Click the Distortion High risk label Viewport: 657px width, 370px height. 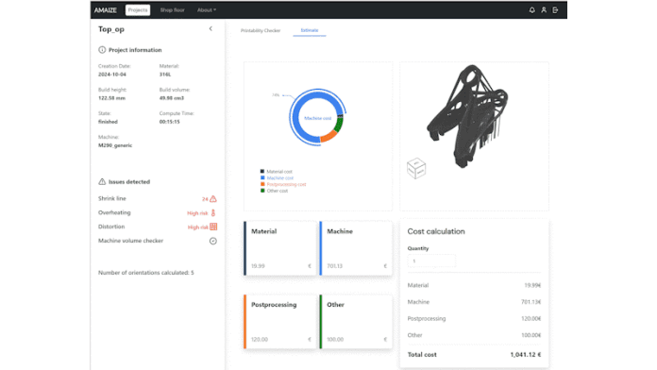pos(198,227)
